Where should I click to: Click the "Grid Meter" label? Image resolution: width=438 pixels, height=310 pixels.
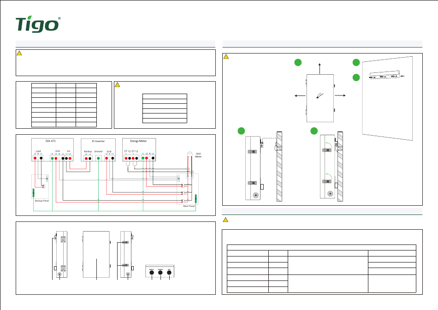[x=198, y=155]
